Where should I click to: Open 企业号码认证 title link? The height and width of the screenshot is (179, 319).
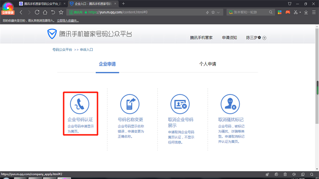pos(80,120)
